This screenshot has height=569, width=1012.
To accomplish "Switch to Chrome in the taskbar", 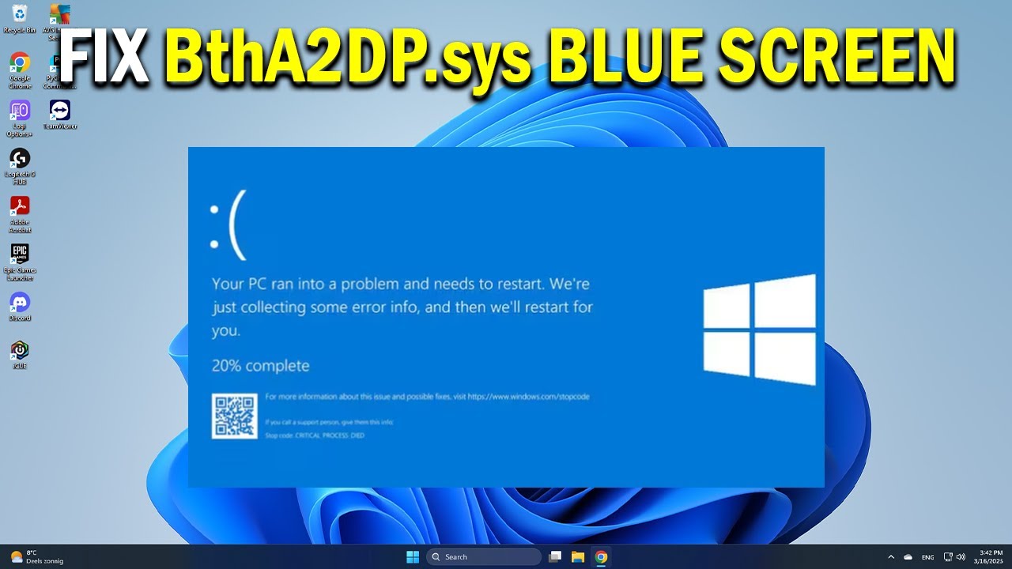I will tap(601, 557).
